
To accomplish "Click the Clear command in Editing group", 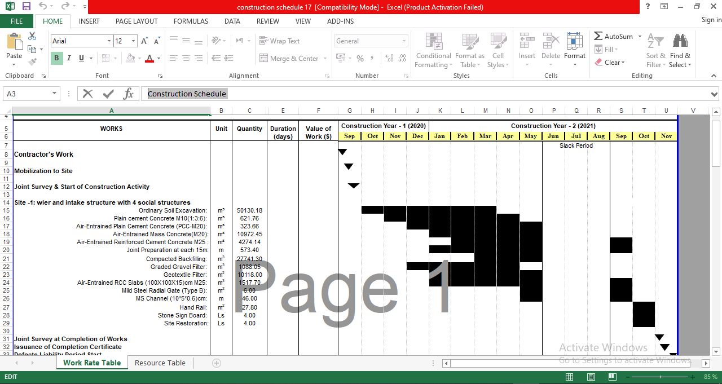I will [611, 63].
